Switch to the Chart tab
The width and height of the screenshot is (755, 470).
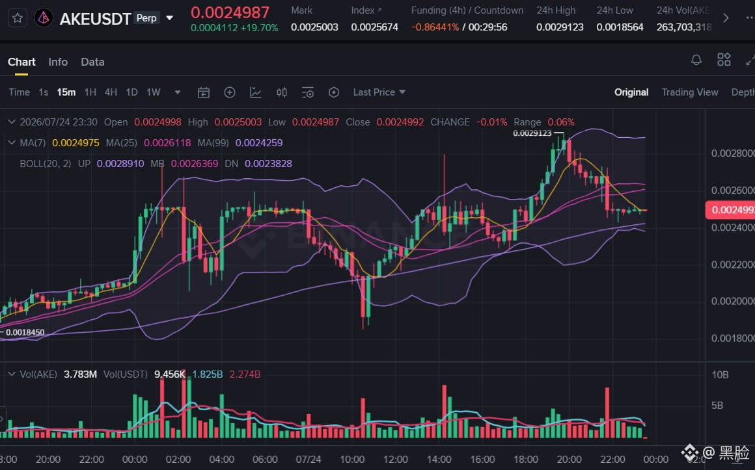pyautogui.click(x=21, y=62)
